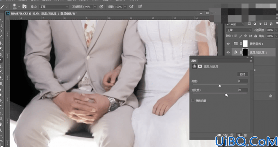Screen dimensions: 278x147
Task: Enable the 使用旧版 checkbox
Action: tap(193, 101)
